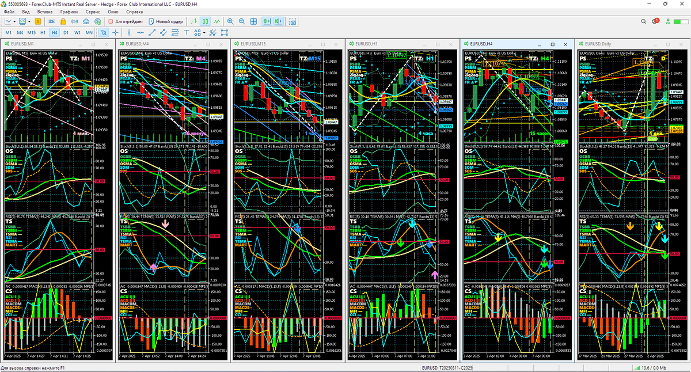The image size is (691, 372).
Task: Select the D1 timeframe button
Action: [66, 33]
